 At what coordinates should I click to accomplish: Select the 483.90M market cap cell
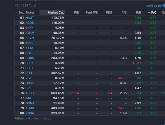coord(58,108)
